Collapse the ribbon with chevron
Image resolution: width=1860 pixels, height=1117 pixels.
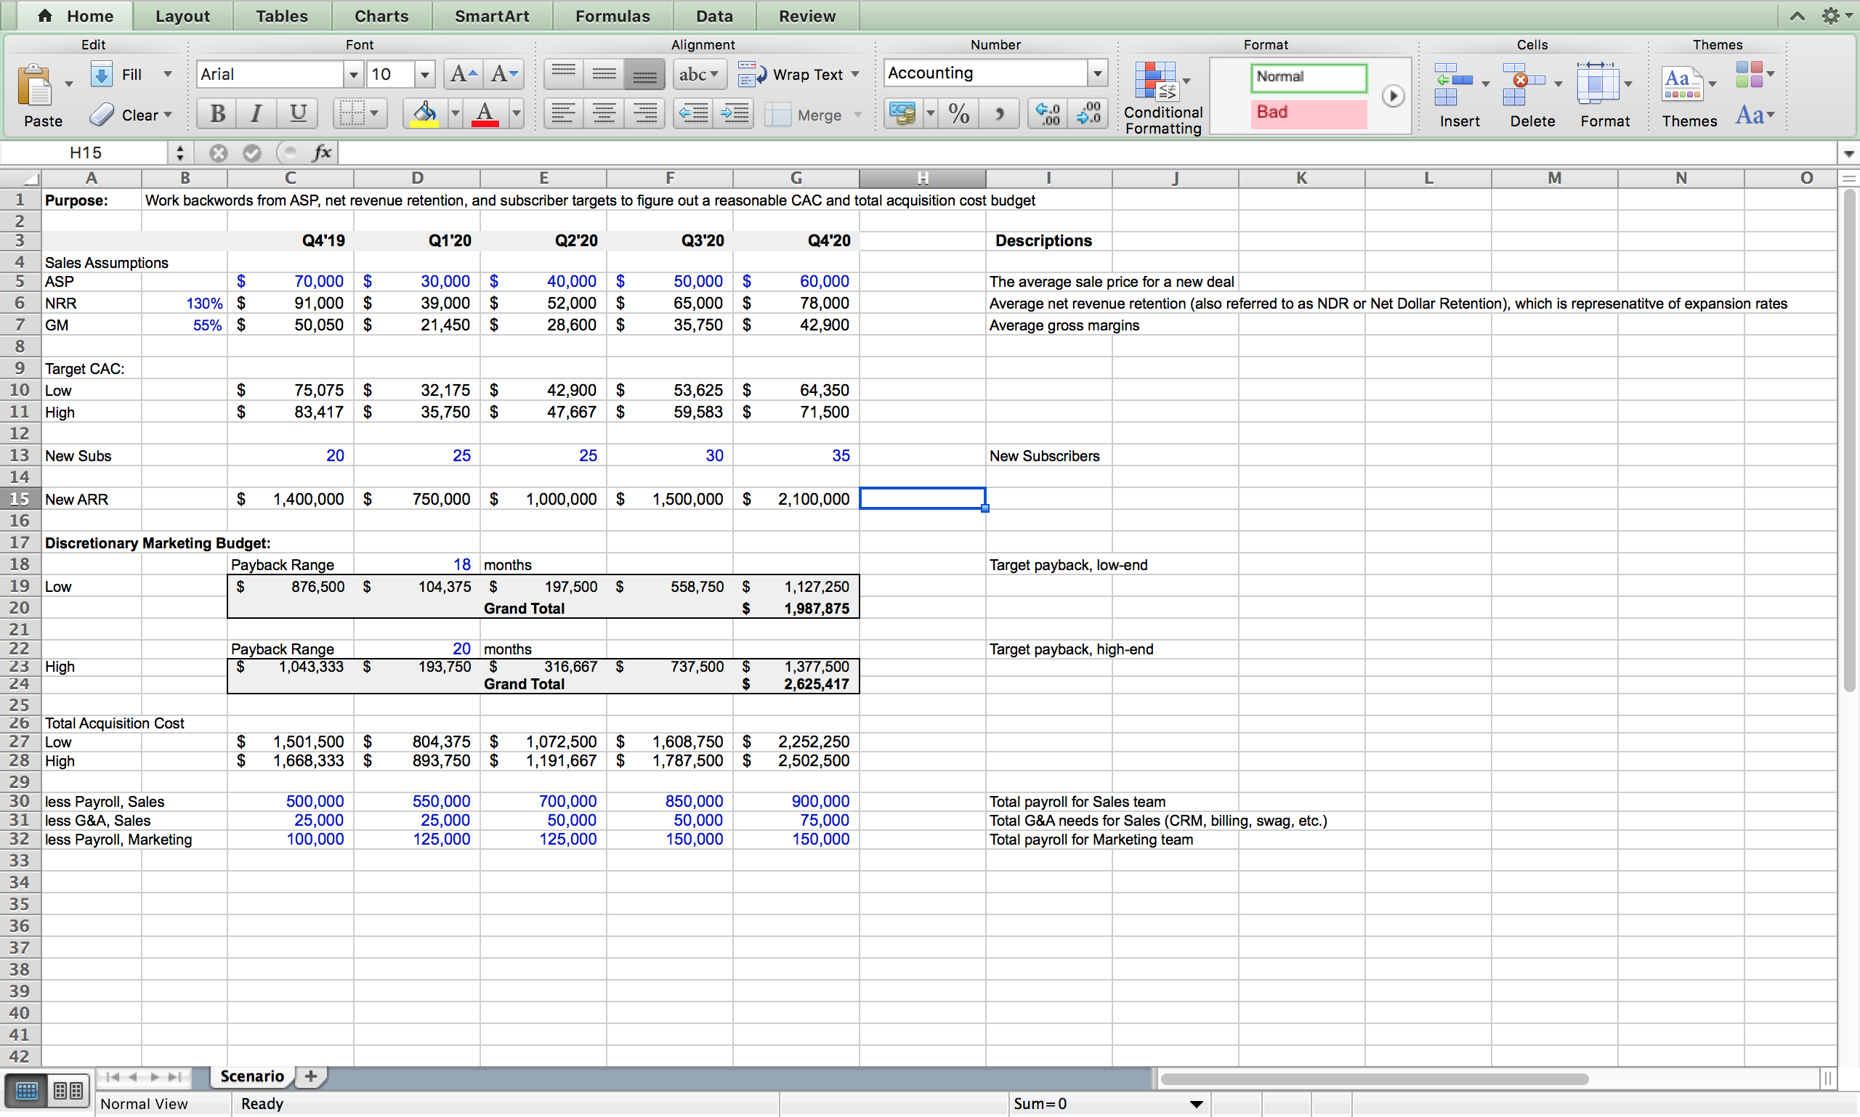click(1797, 16)
